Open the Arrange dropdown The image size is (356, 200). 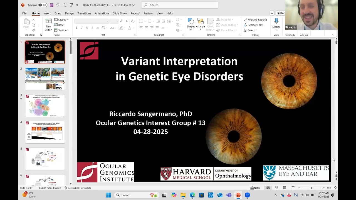200,24
